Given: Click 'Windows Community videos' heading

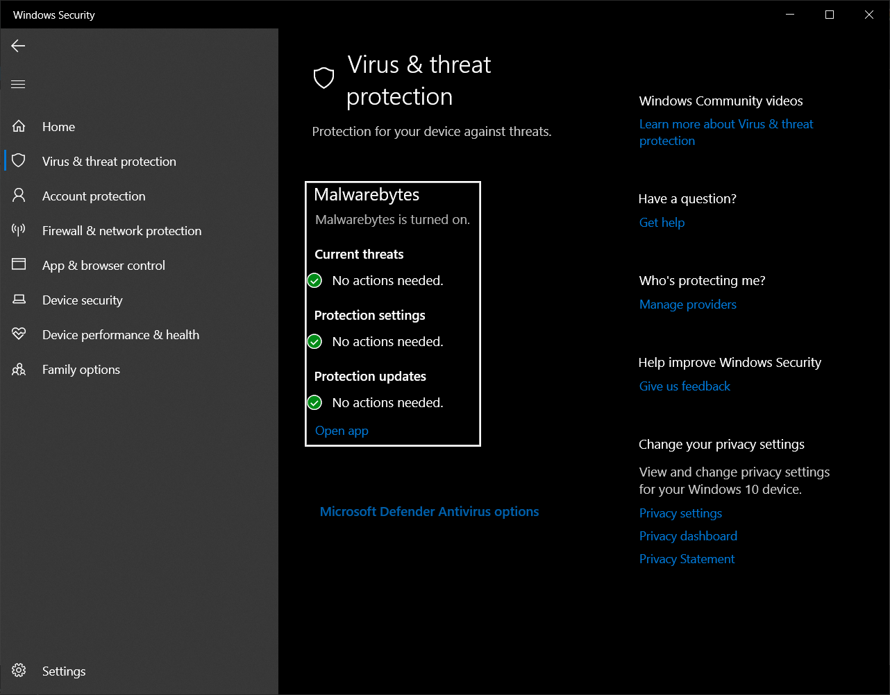Looking at the screenshot, I should point(721,101).
